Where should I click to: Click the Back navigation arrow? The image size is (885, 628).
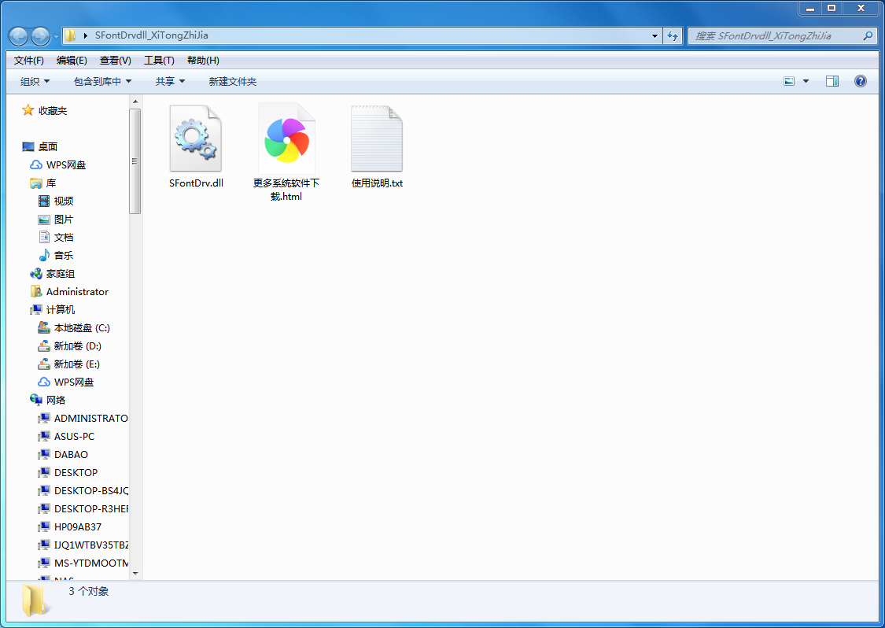tap(19, 36)
